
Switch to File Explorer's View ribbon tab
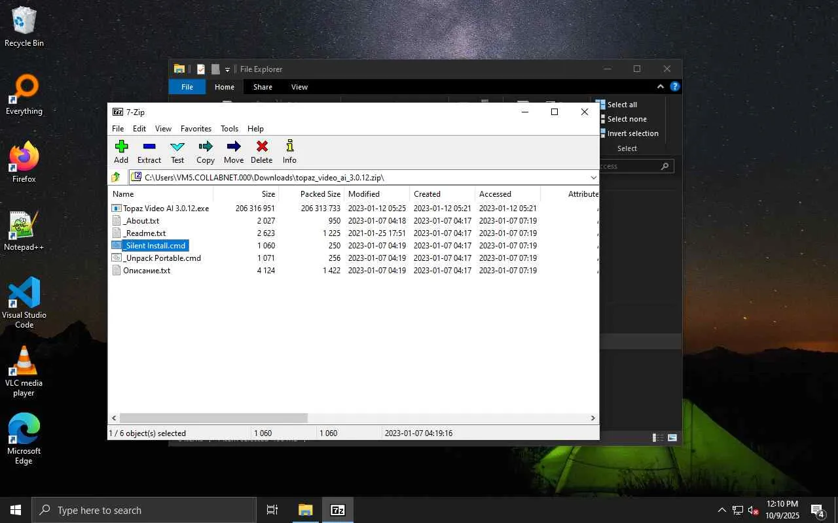pos(299,87)
